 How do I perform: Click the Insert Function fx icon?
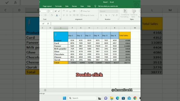coord(48,24)
